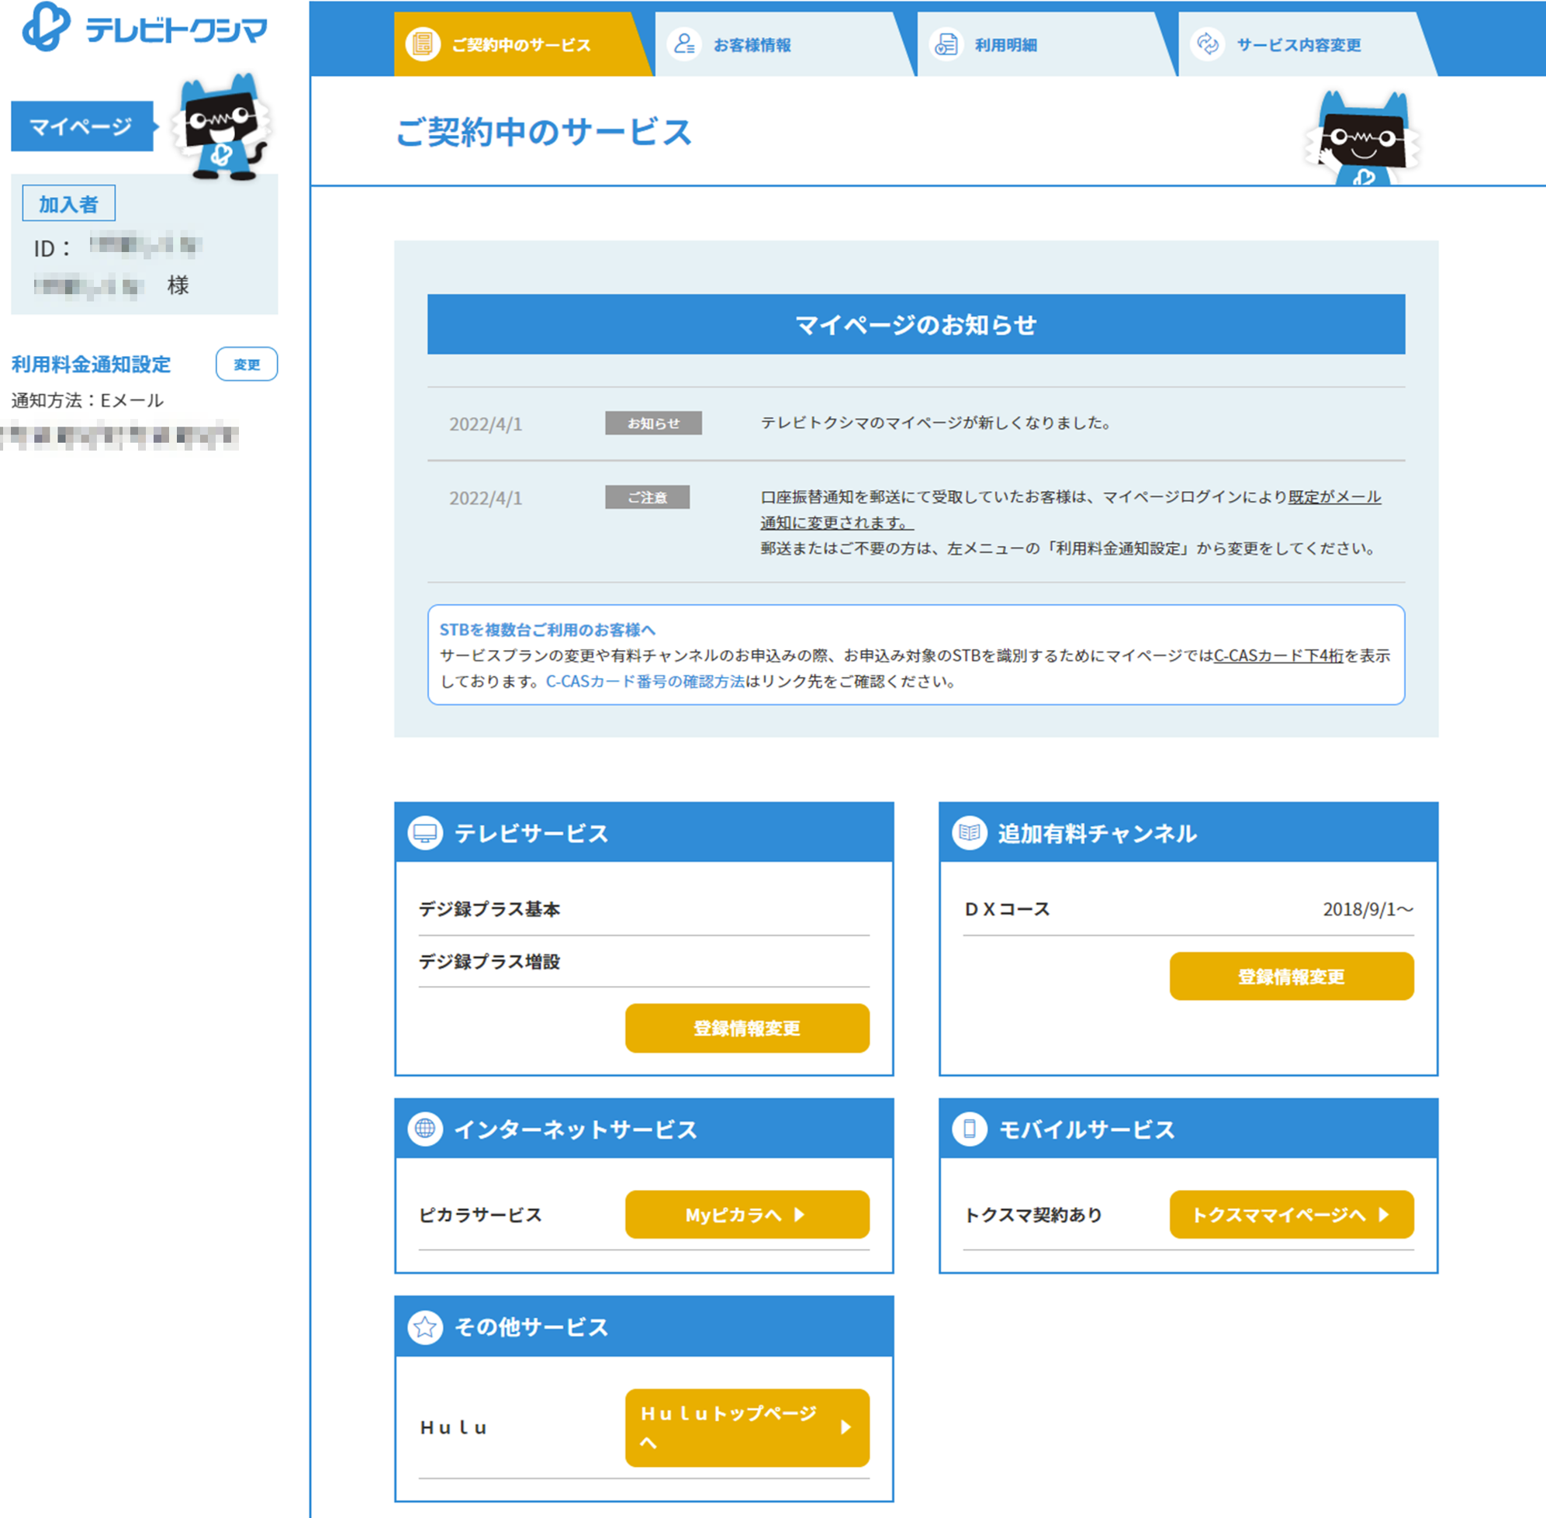Click 登録情報変更 in 追加有料チャンネル card
The width and height of the screenshot is (1546, 1518).
tap(1292, 976)
